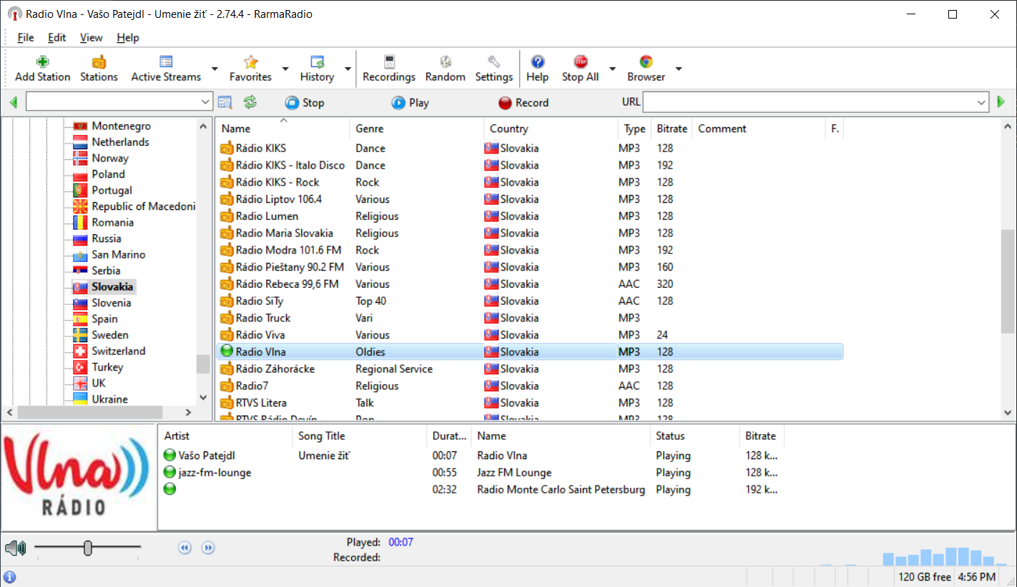Screen dimensions: 1017x587
Task: Open the View menu
Action: pos(91,38)
